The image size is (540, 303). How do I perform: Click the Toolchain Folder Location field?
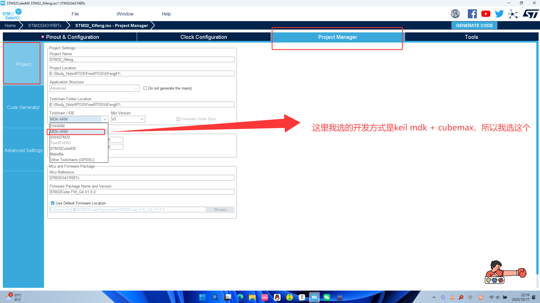tap(142, 104)
